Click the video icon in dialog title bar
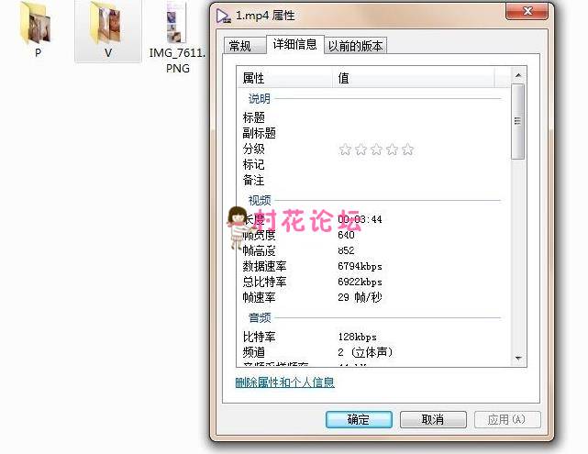The height and width of the screenshot is (454, 588). (x=222, y=15)
